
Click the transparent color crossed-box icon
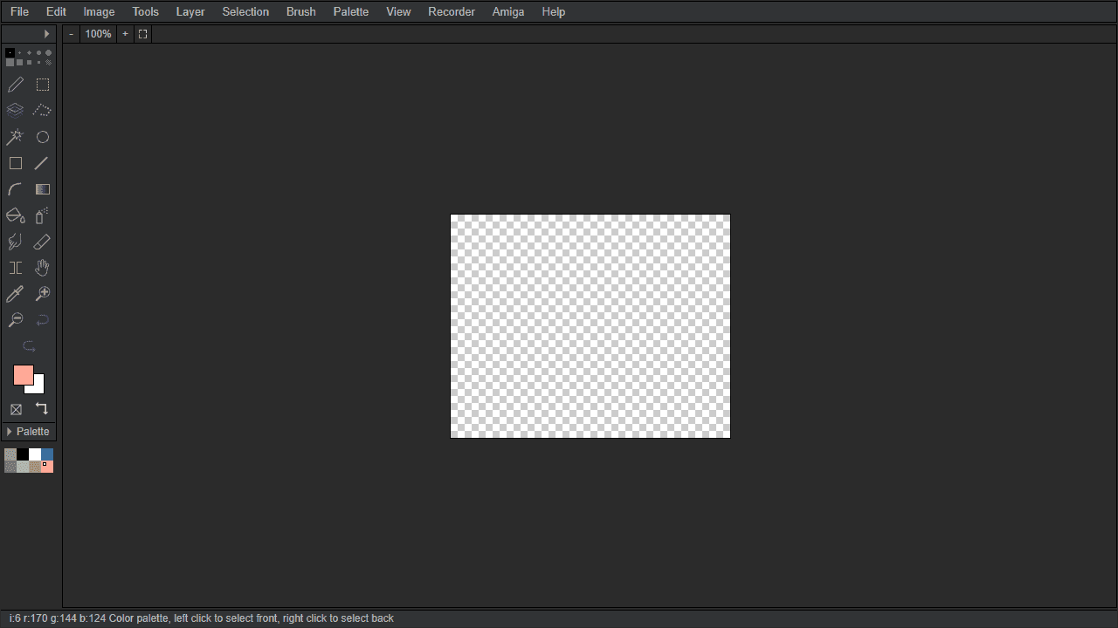click(16, 409)
